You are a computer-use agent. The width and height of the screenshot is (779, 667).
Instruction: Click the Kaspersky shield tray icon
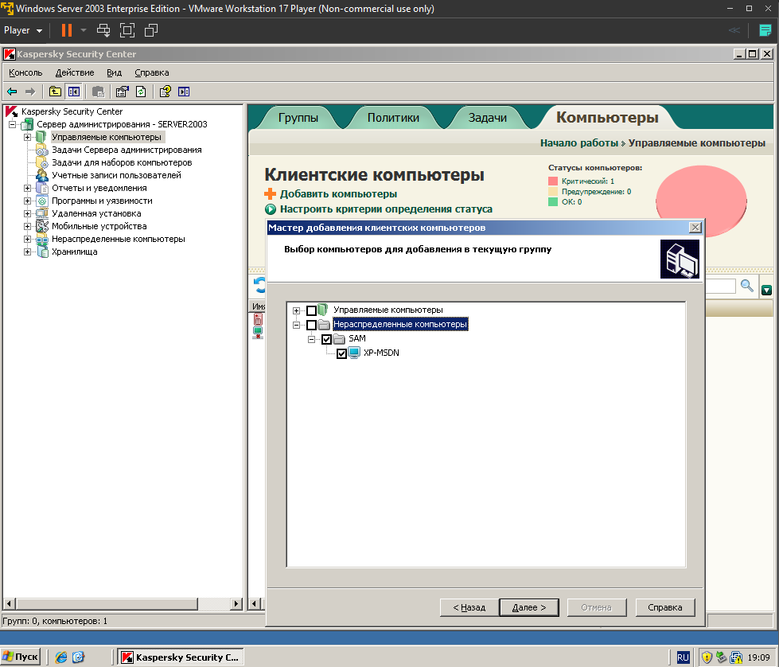(x=707, y=657)
